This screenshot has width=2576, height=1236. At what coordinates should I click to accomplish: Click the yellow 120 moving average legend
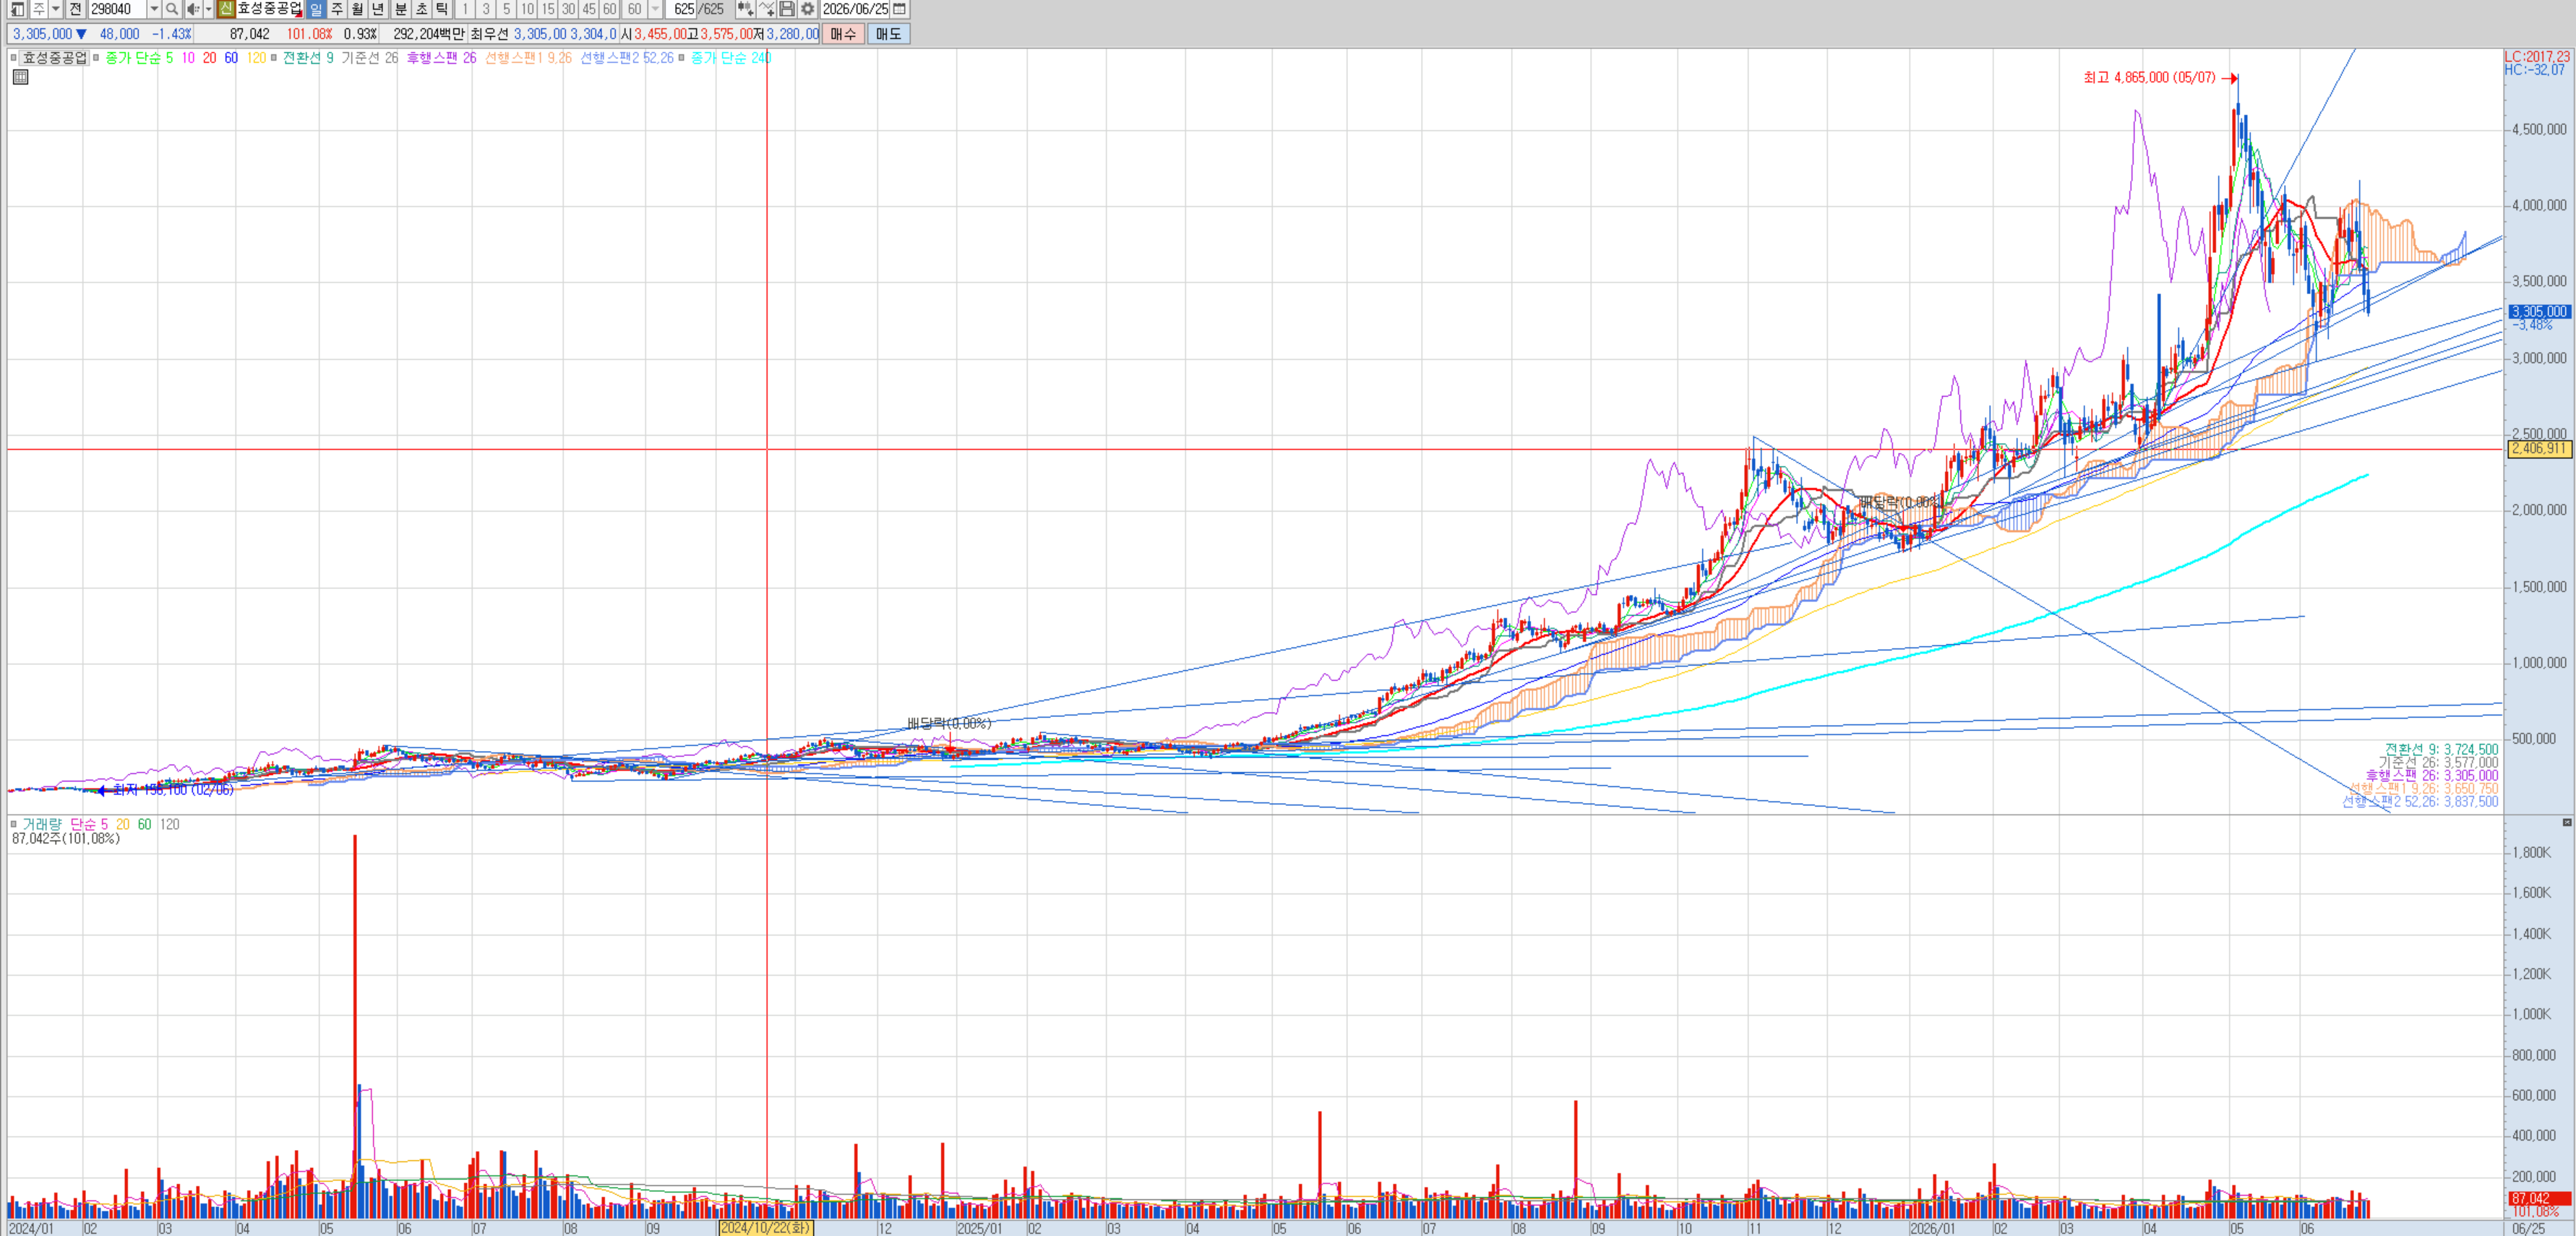(x=256, y=58)
